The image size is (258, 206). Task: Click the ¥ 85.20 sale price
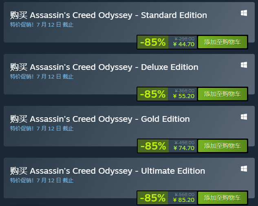click(x=184, y=200)
